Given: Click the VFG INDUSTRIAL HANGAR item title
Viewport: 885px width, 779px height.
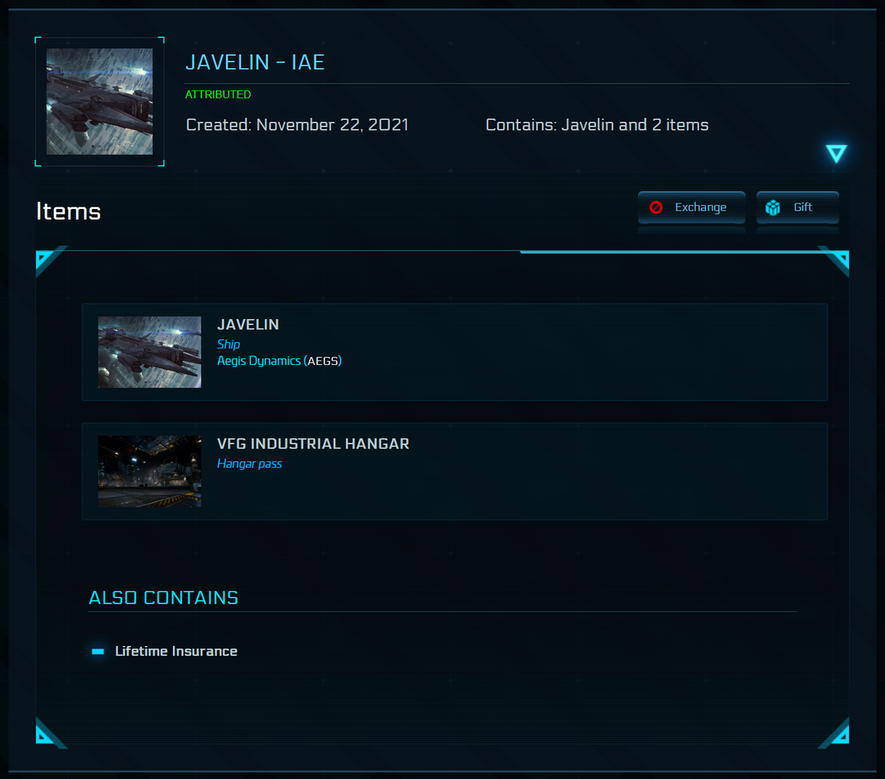Looking at the screenshot, I should (x=313, y=444).
